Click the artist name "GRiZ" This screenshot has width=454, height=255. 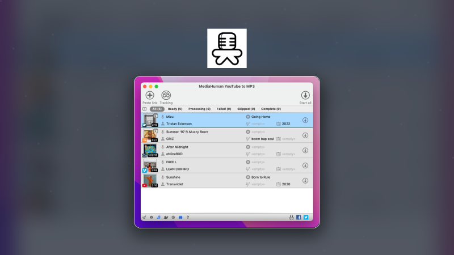170,139
